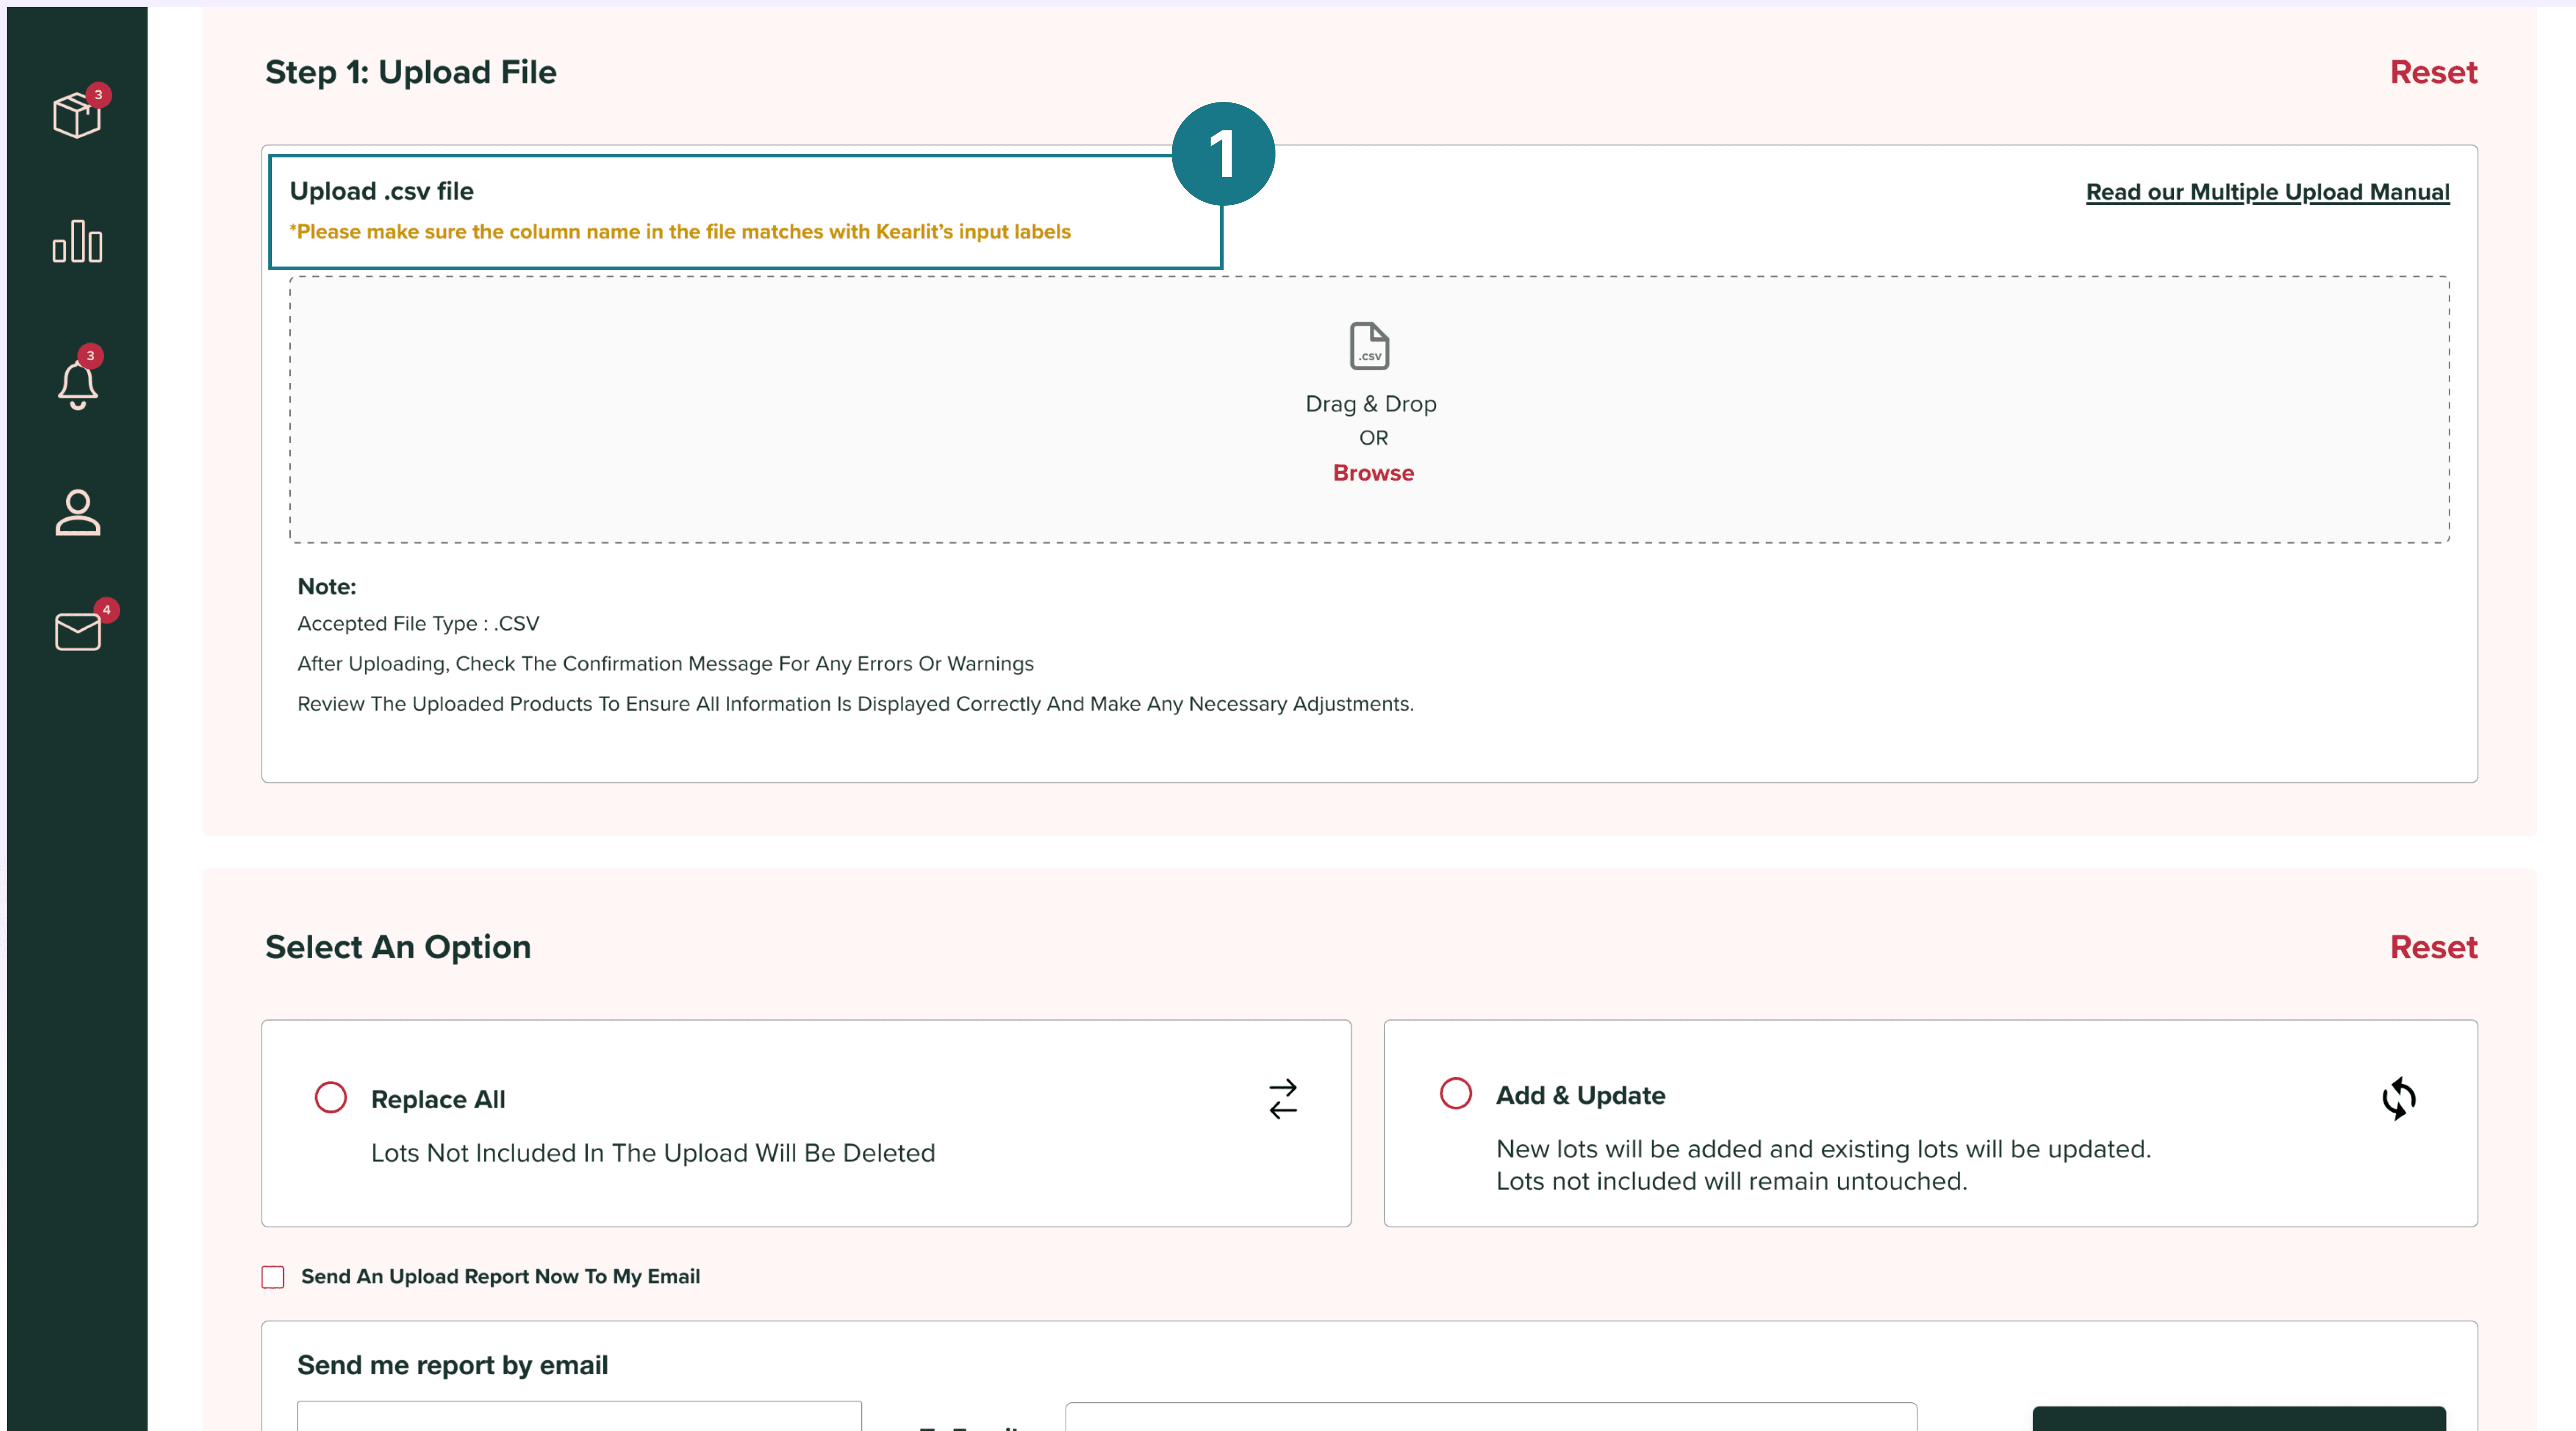Open Read our Multiple Upload Manual link

[2267, 192]
